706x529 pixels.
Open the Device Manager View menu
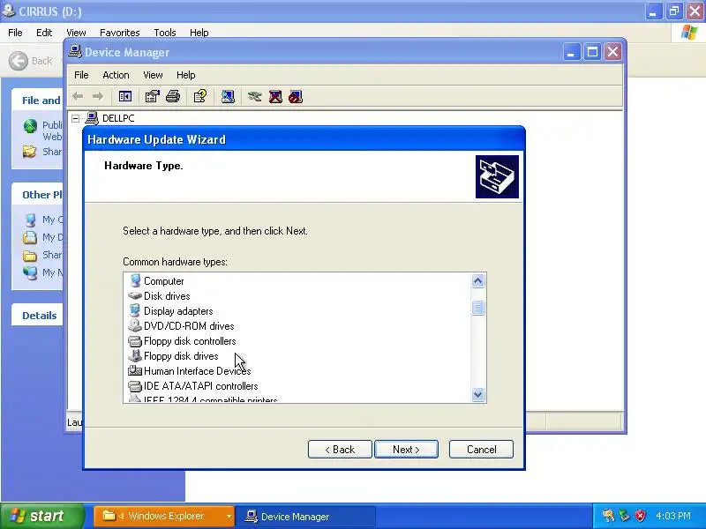coord(153,75)
